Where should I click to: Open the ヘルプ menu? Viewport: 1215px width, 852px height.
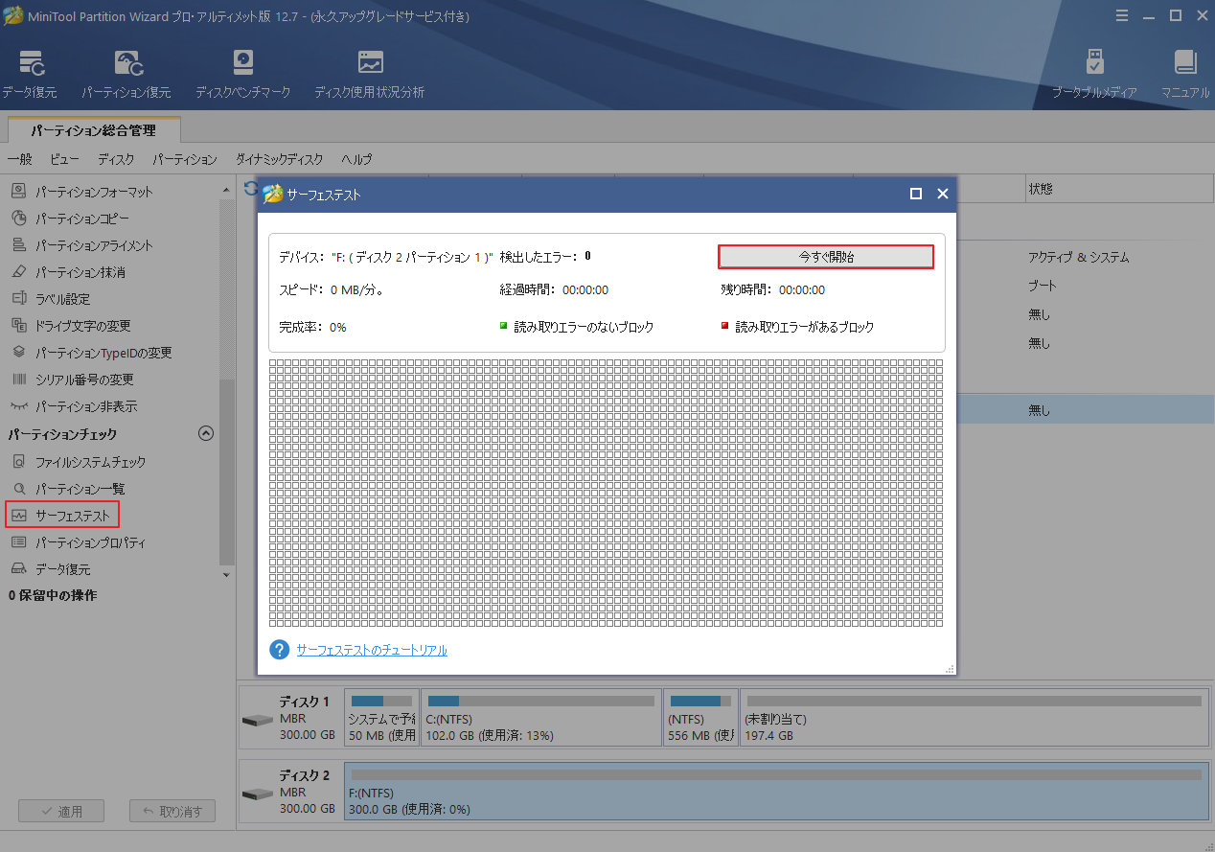(356, 159)
